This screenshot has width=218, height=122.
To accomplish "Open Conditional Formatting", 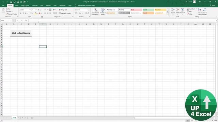I will click(x=95, y=12).
